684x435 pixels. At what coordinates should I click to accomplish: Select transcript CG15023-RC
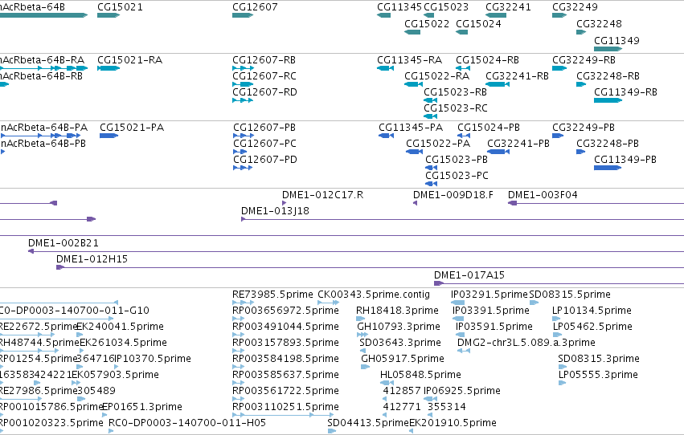(431, 116)
